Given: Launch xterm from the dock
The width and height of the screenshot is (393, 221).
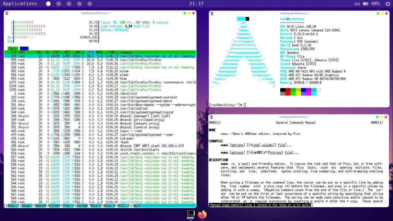Looking at the screenshot, I should 190,214.
